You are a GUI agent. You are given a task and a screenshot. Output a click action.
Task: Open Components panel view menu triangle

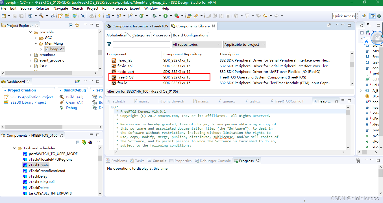click(x=99, y=142)
